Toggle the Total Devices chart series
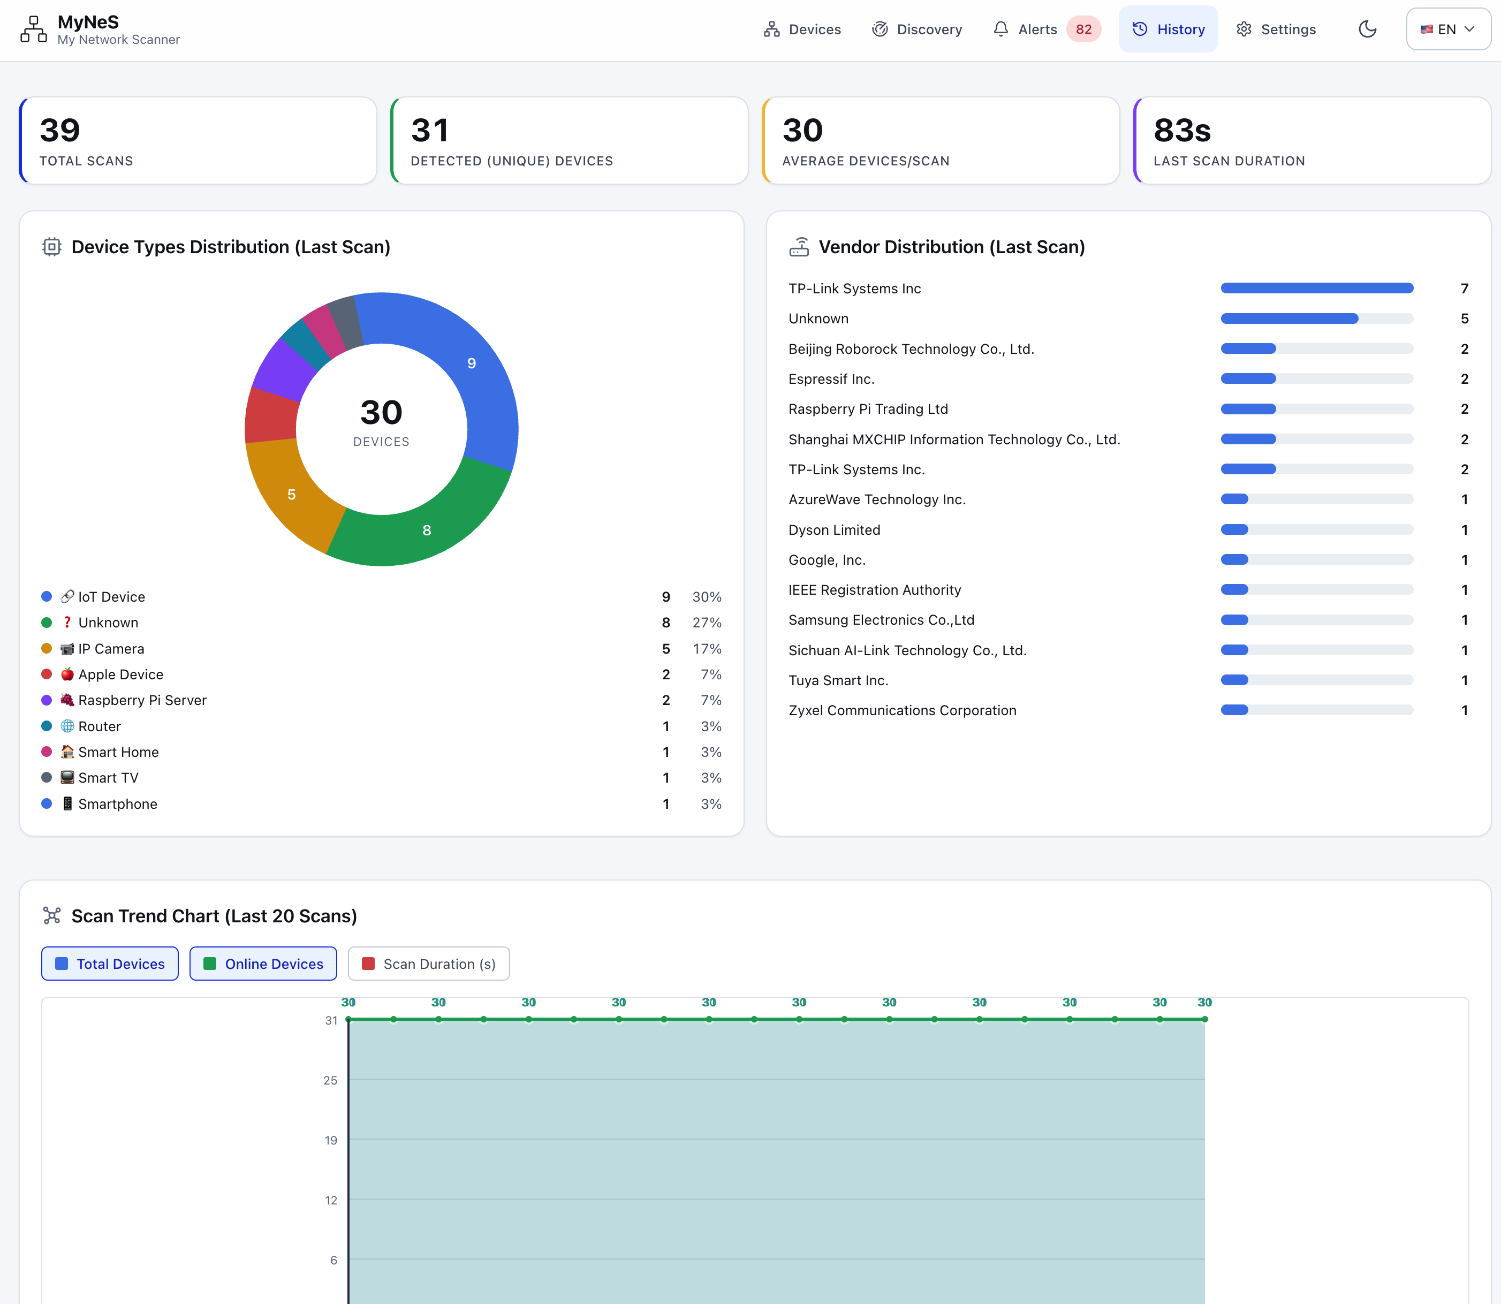 click(x=110, y=964)
